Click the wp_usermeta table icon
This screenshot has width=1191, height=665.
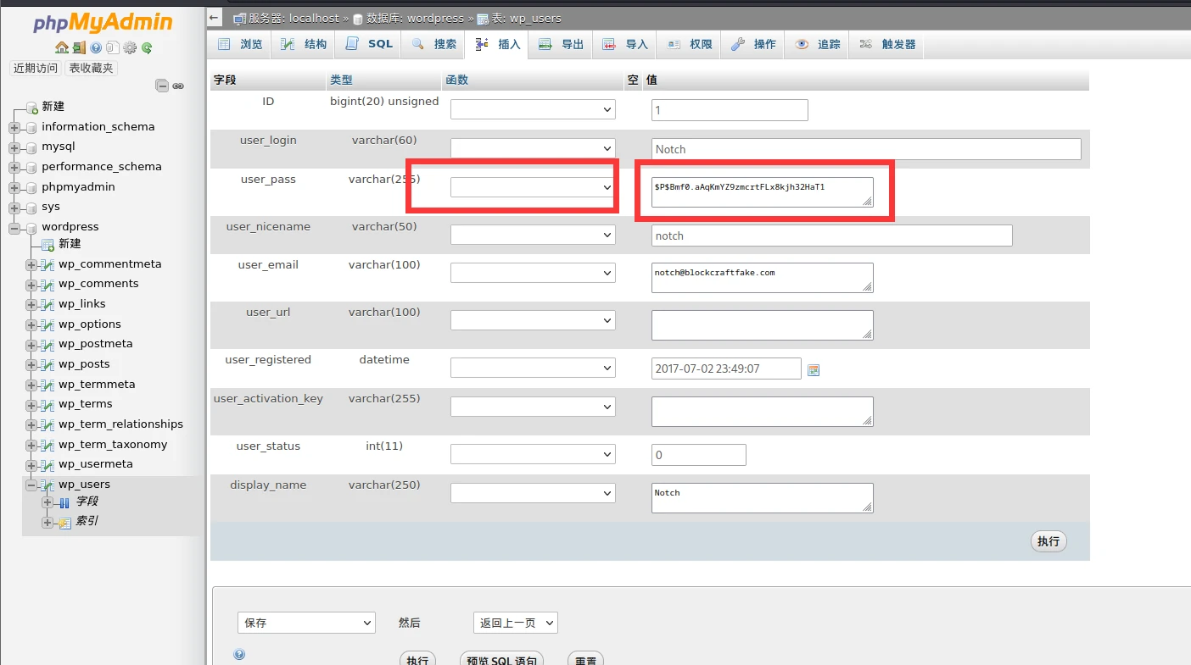coord(48,464)
